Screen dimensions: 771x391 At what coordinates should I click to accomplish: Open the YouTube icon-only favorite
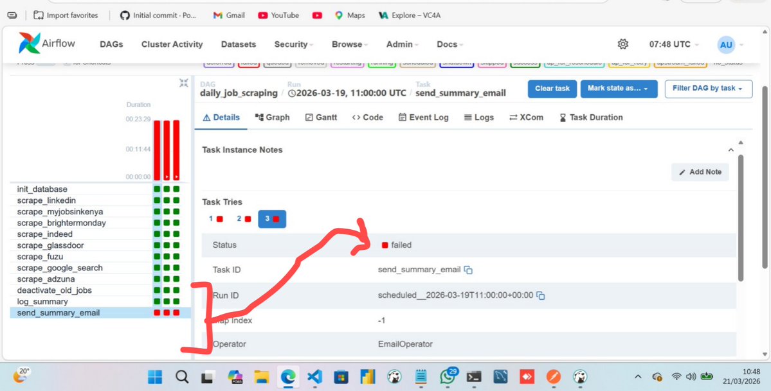[x=317, y=15]
